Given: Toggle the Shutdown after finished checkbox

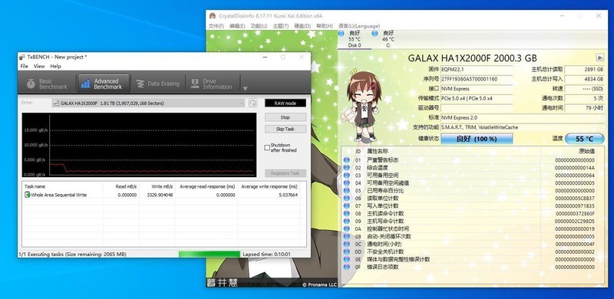Looking at the screenshot, I should (267, 147).
